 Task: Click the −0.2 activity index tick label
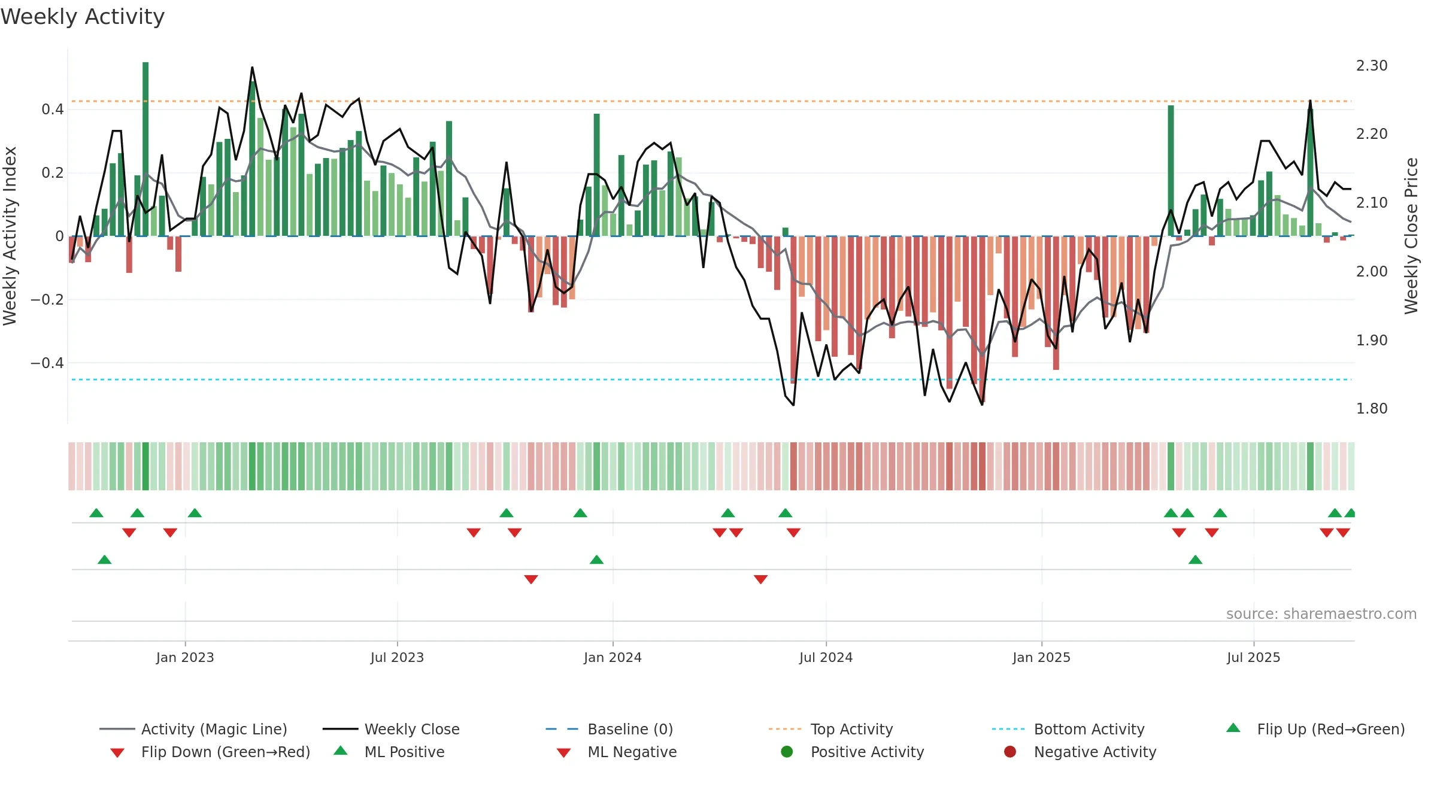pos(47,299)
